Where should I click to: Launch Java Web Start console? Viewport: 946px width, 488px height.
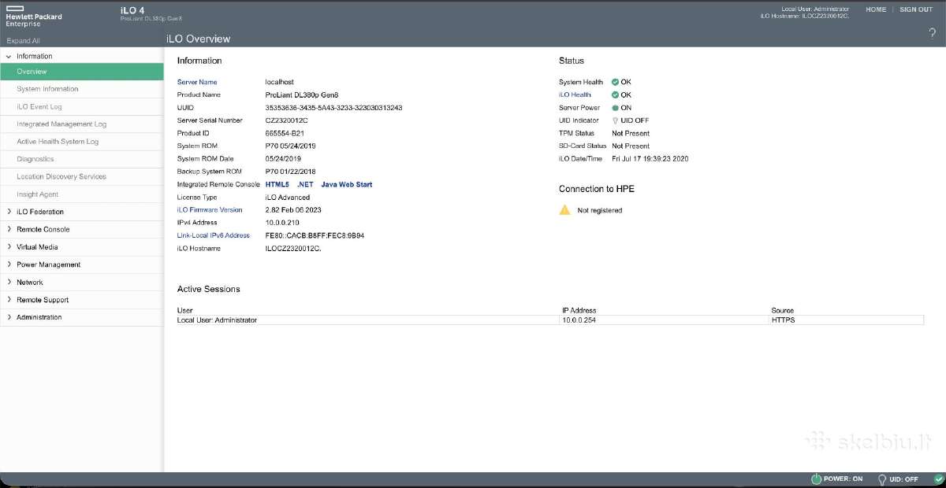tap(347, 184)
